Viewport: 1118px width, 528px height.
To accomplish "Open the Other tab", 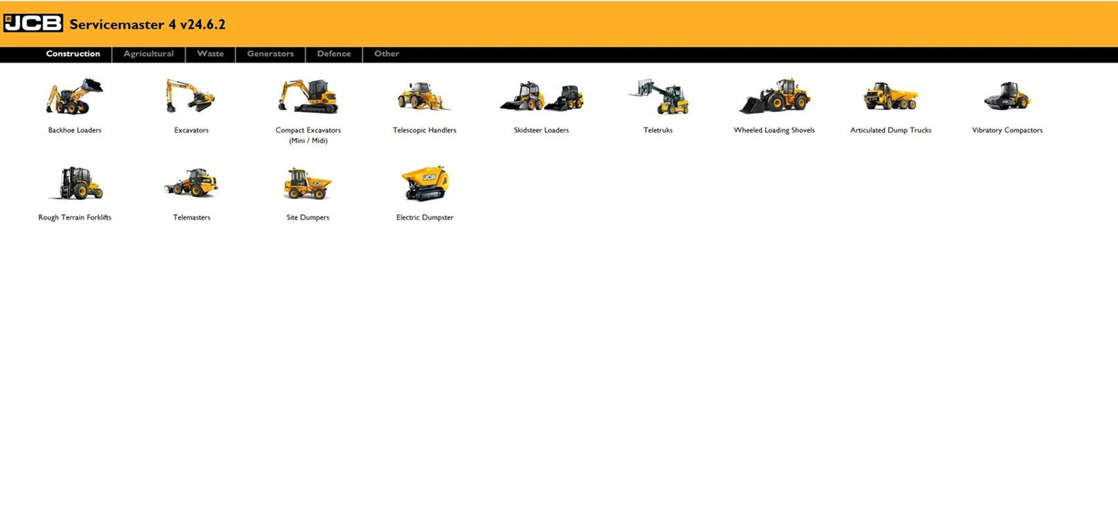I will tap(386, 54).
